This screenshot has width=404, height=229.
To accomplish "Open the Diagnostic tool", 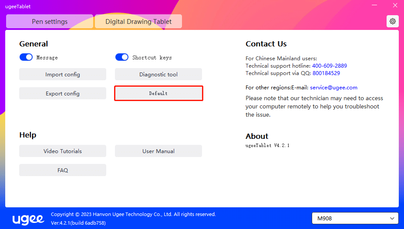I will tap(158, 74).
